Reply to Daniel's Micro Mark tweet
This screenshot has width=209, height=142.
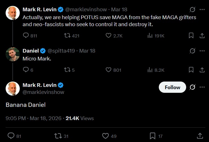click(x=26, y=70)
